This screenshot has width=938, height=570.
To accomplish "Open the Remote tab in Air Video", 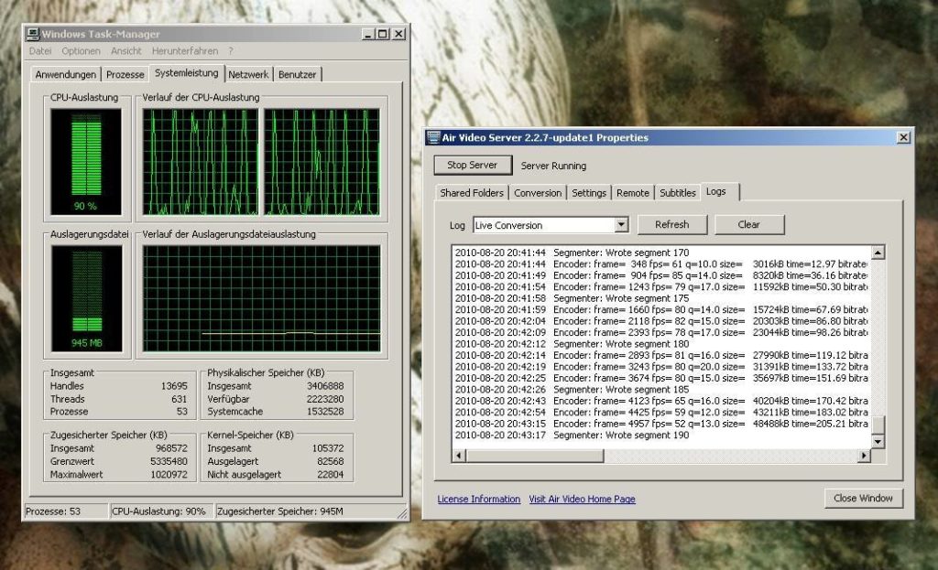I will click(x=632, y=193).
